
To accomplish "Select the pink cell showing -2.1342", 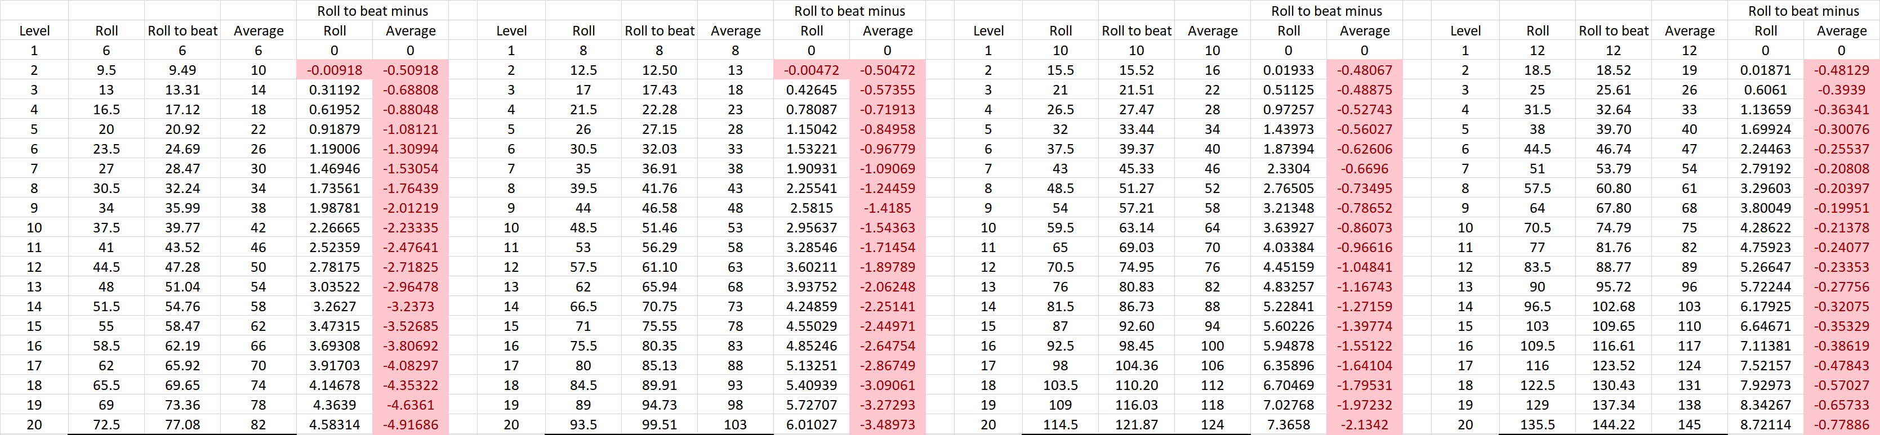I will [1364, 424].
